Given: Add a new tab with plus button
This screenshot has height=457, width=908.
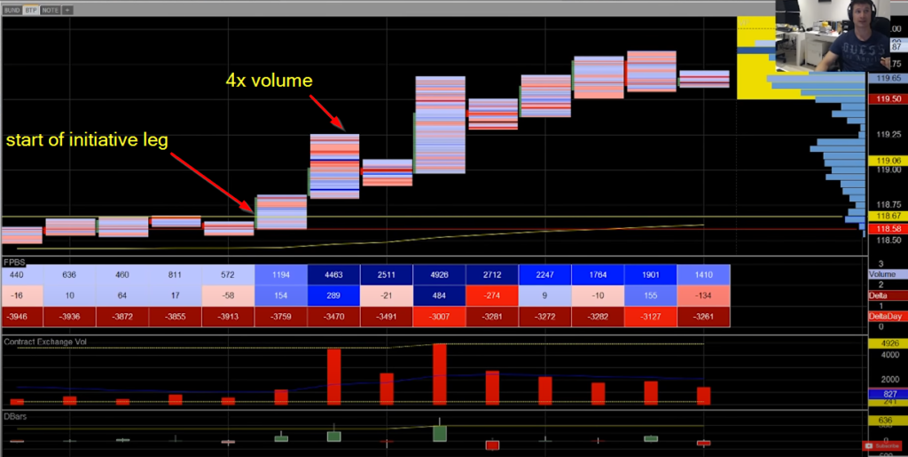Looking at the screenshot, I should 68,10.
